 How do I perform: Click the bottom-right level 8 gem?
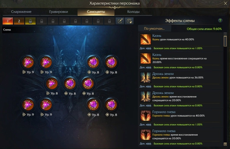point(111,105)
